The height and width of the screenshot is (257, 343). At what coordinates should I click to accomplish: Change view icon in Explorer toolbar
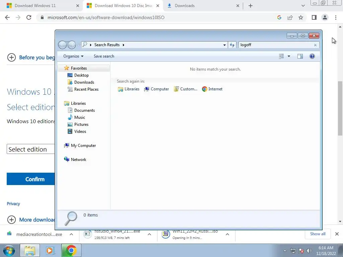[281, 56]
